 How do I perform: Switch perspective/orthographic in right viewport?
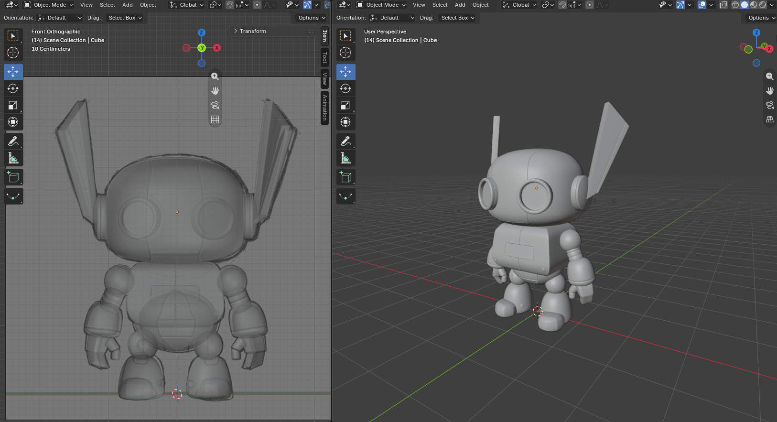point(769,119)
